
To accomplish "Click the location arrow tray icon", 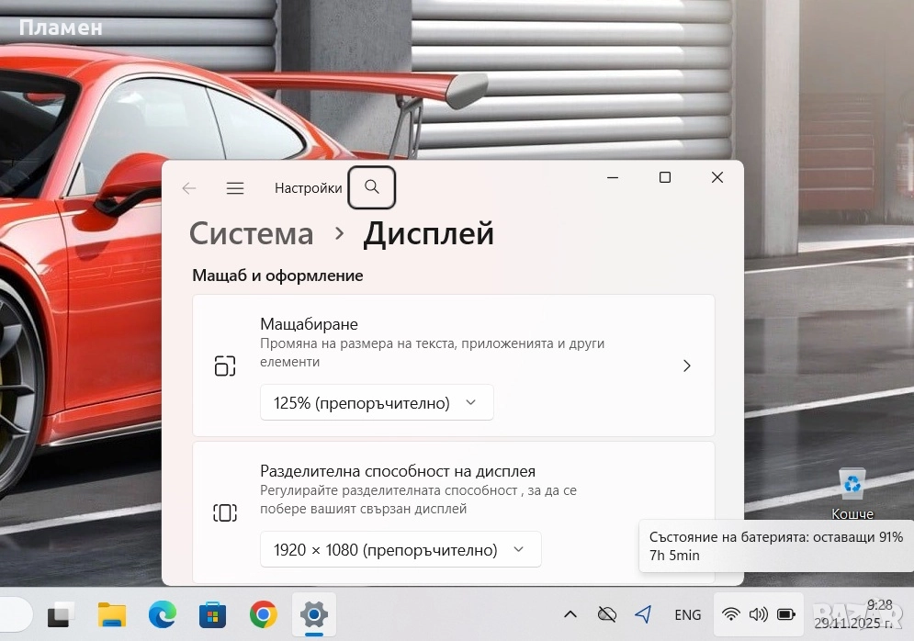I will [x=643, y=614].
